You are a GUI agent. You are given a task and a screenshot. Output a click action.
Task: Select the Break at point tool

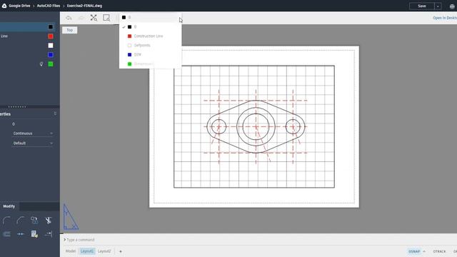[x=21, y=234]
